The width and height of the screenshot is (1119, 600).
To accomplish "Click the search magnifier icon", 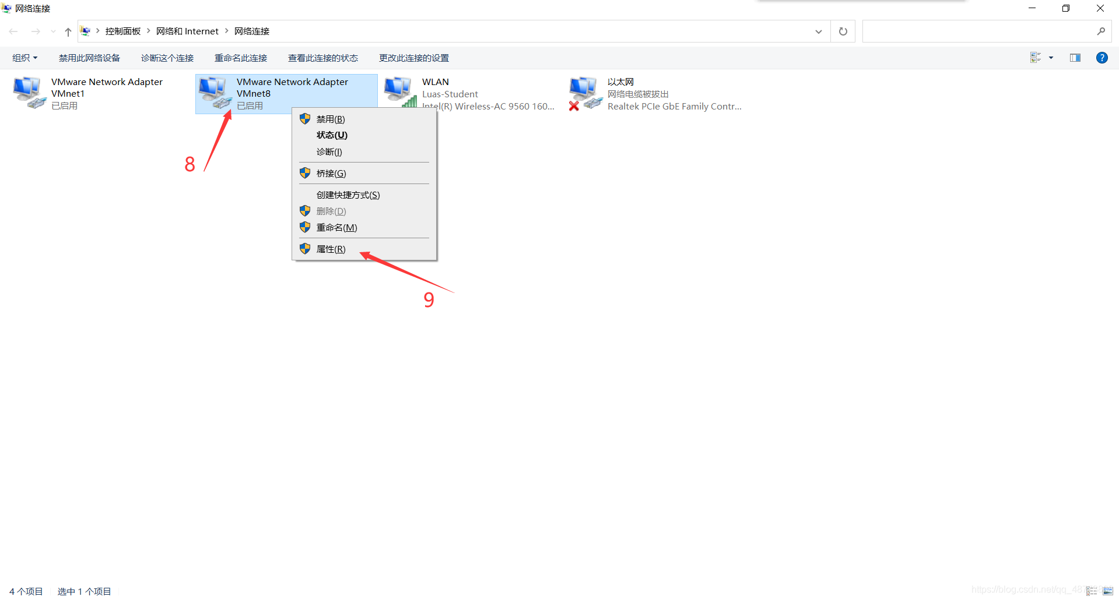I will [1101, 31].
